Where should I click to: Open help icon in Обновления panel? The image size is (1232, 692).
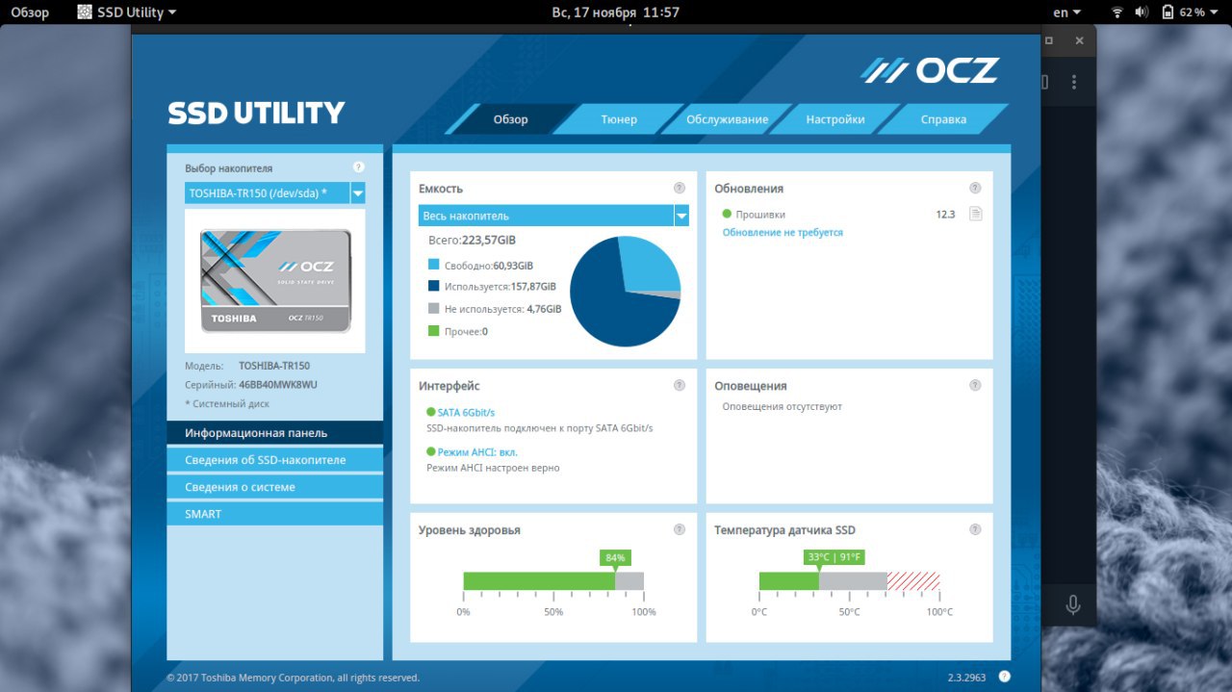click(975, 189)
